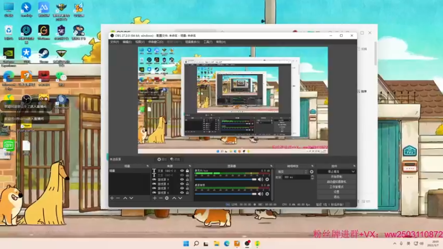The height and width of the screenshot is (249, 443).
Task: Open taskbar Search
Action: click(x=196, y=243)
